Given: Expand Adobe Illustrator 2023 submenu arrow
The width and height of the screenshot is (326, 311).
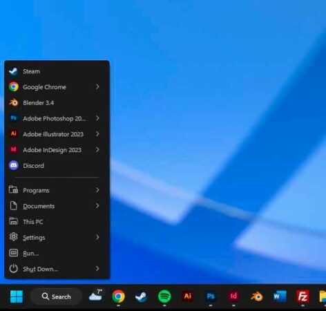Looking at the screenshot, I should 97,134.
